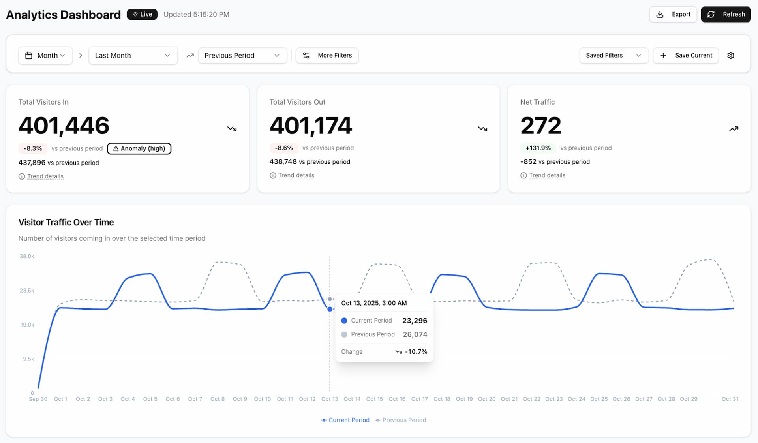Viewport: 758px width, 443px height.
Task: Click the Oct 31 axis label
Action: click(730, 399)
